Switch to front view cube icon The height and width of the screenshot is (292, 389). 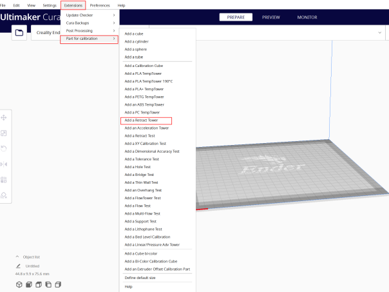[29, 284]
